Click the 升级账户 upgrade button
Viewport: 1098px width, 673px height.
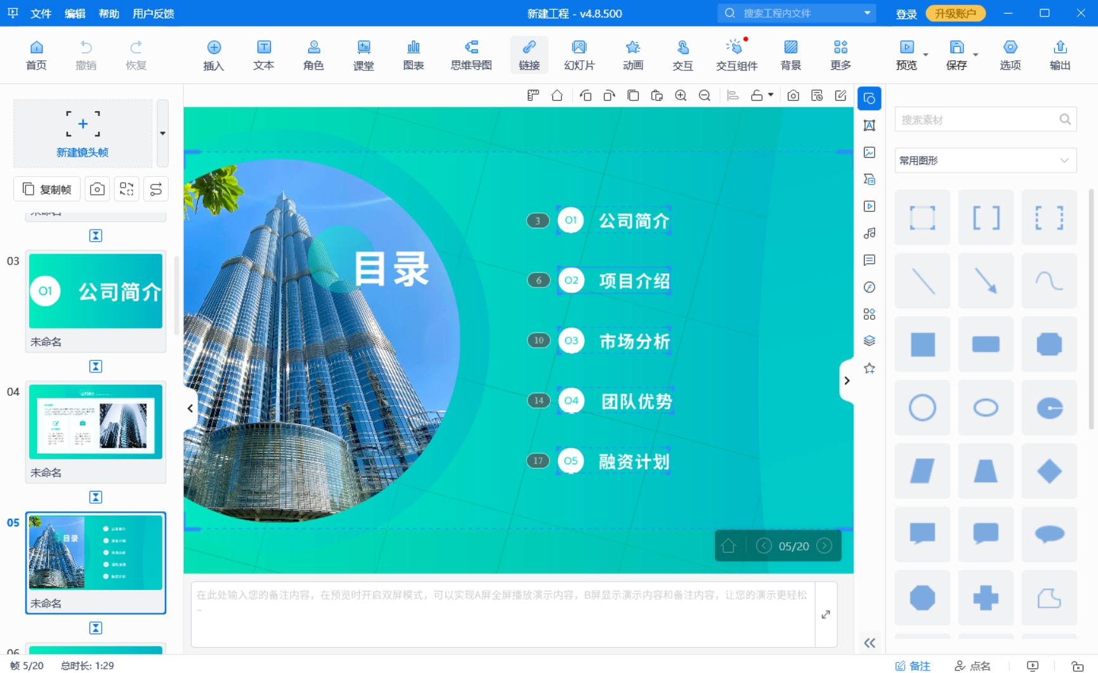coord(955,13)
